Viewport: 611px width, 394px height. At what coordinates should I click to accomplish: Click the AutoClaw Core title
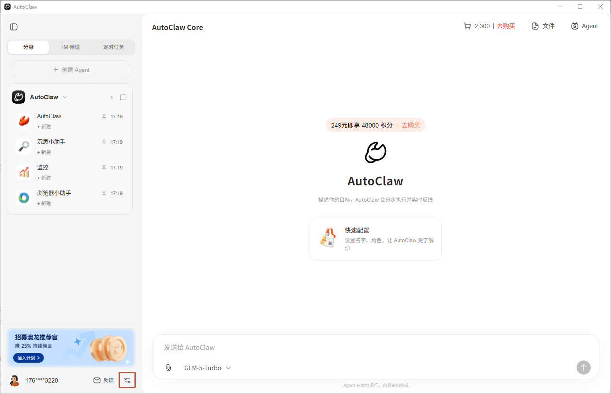click(178, 27)
